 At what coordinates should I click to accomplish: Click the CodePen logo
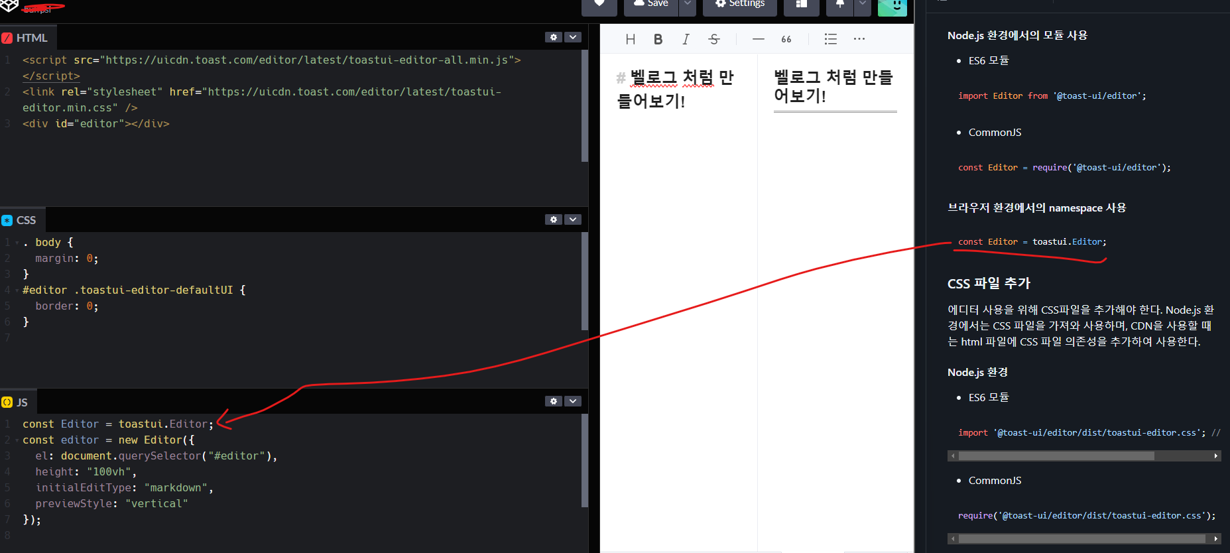tap(9, 6)
